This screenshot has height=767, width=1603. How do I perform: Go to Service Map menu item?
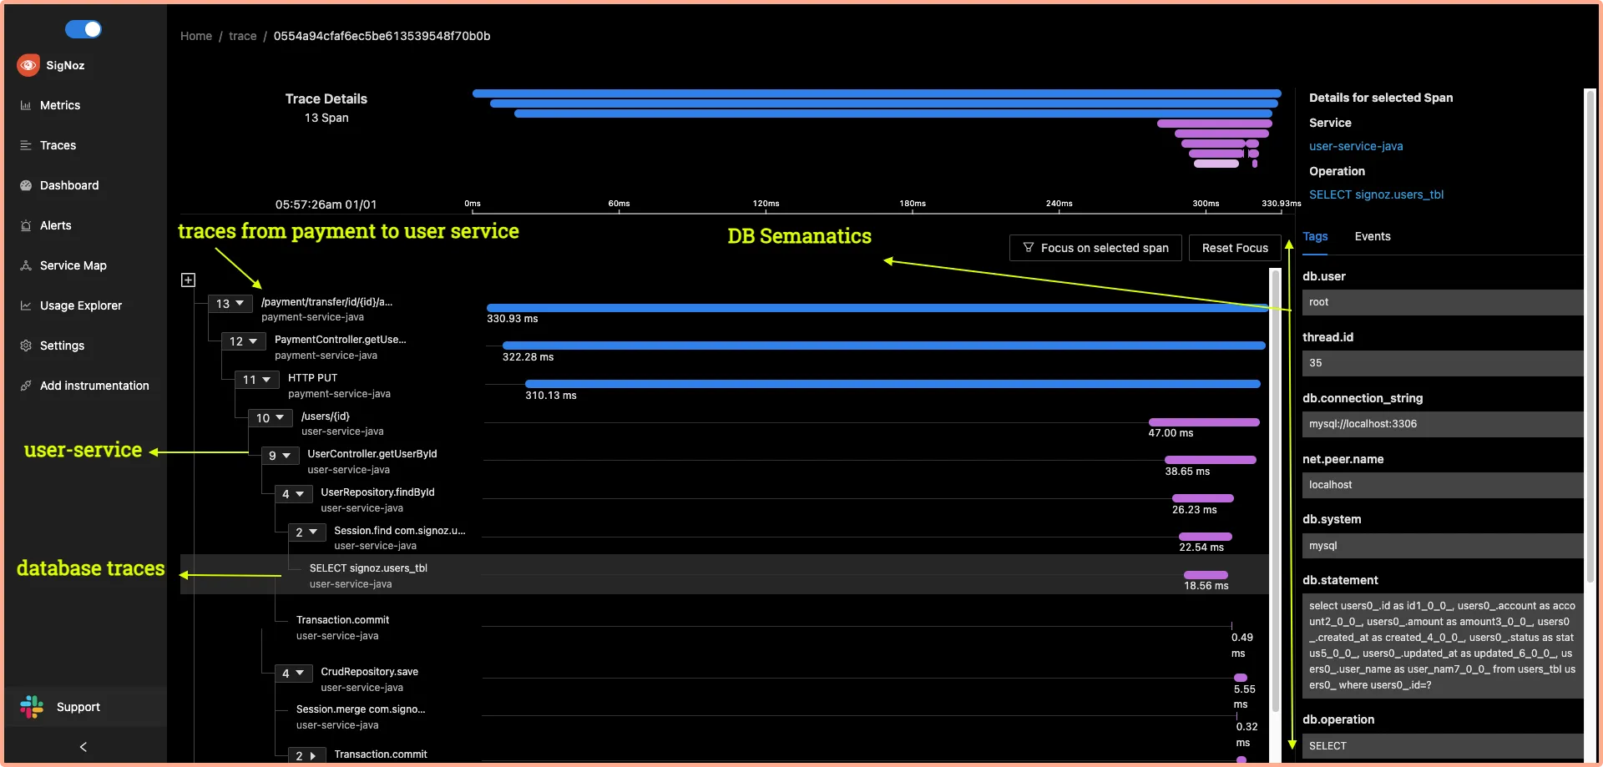pos(73,265)
